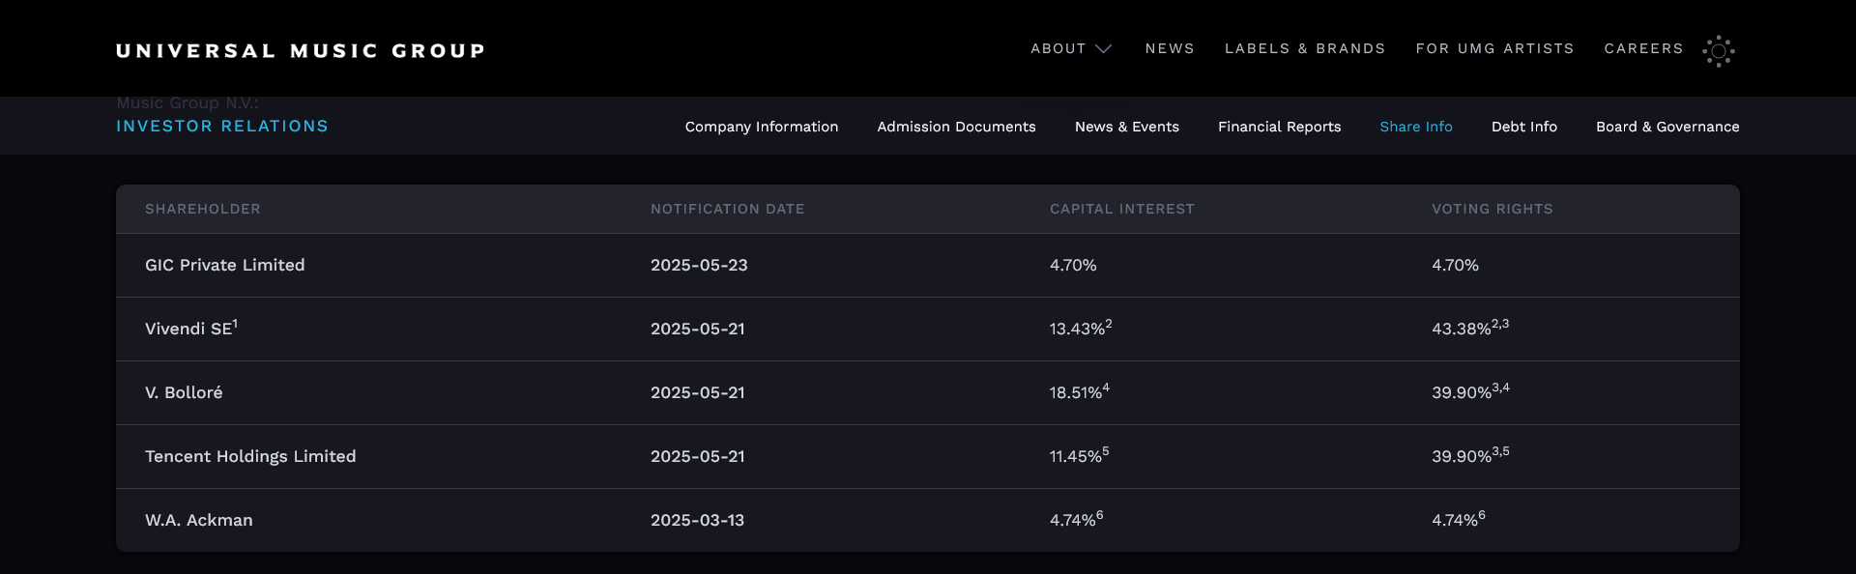Click GIC capital interest 4.70%

click(x=1073, y=265)
